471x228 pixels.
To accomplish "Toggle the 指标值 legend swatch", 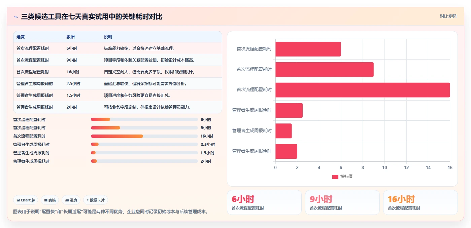I will point(335,177).
